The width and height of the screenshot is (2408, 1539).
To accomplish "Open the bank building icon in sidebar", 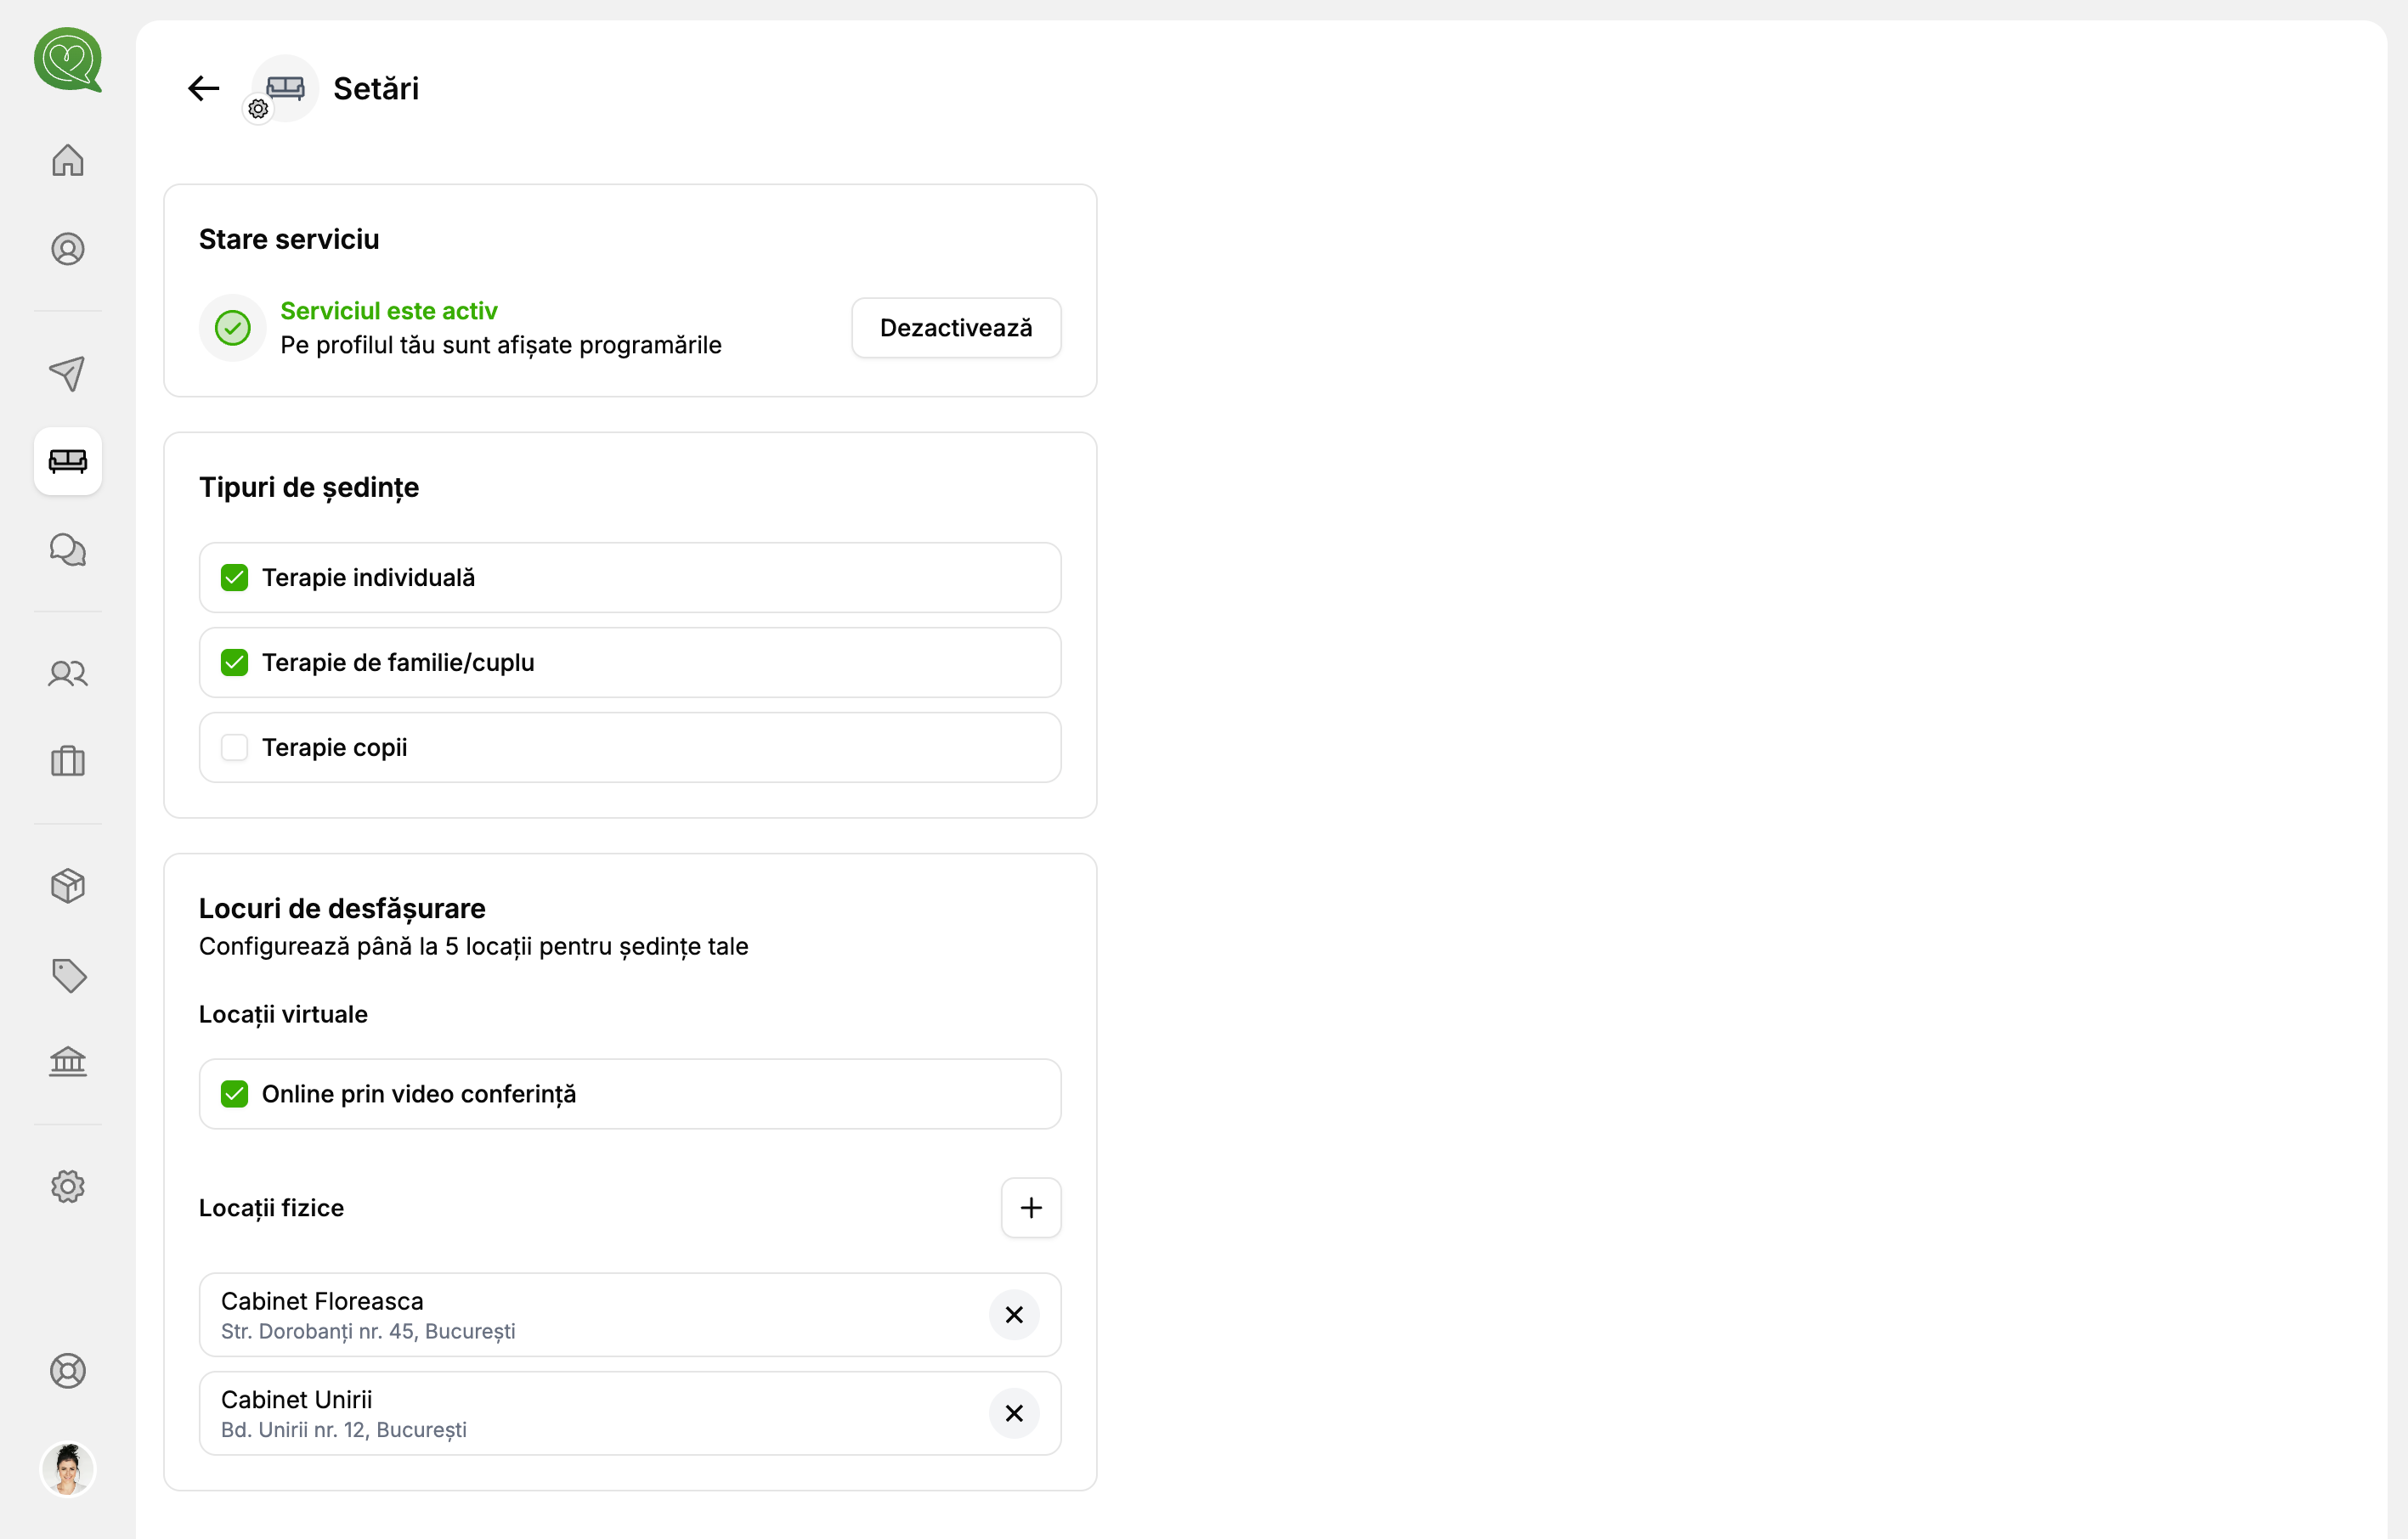I will (68, 1062).
